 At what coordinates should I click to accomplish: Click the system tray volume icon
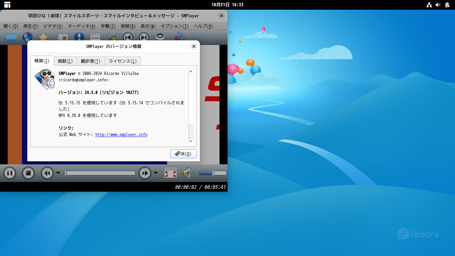point(438,5)
